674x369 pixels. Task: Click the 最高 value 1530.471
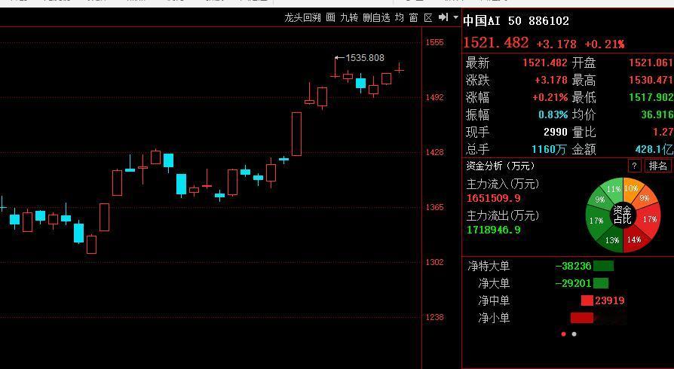[x=651, y=80]
